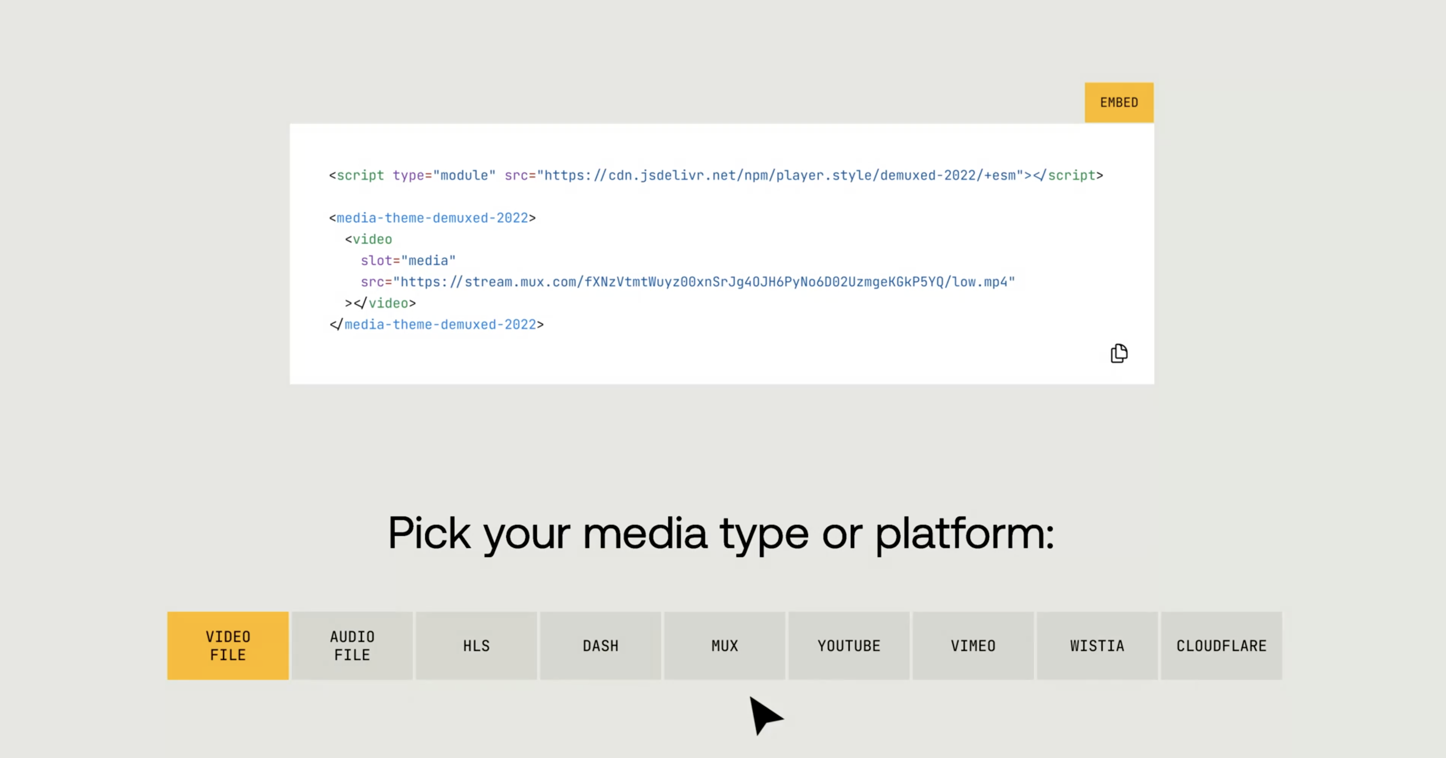Select the MUX platform
Image resolution: width=1446 pixels, height=758 pixels.
point(724,646)
